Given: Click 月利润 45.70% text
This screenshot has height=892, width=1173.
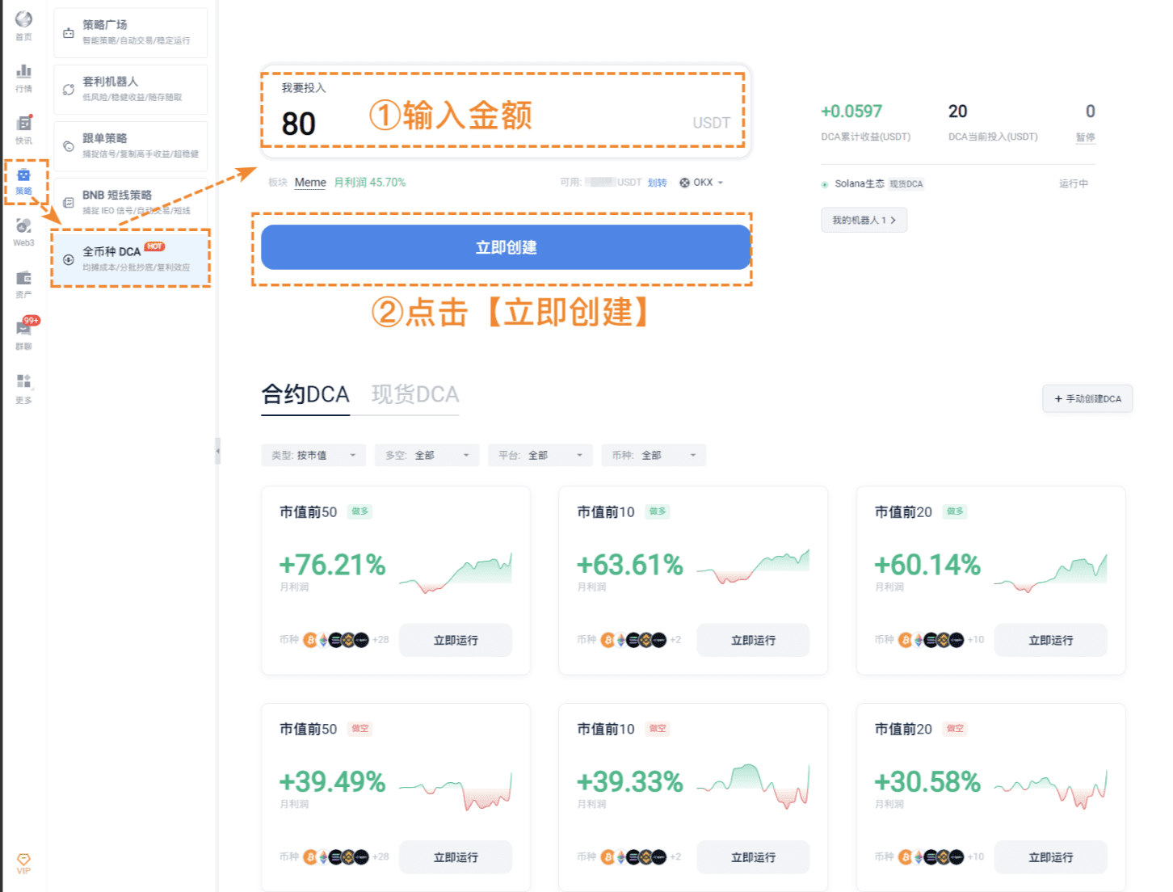Looking at the screenshot, I should pos(370,183).
